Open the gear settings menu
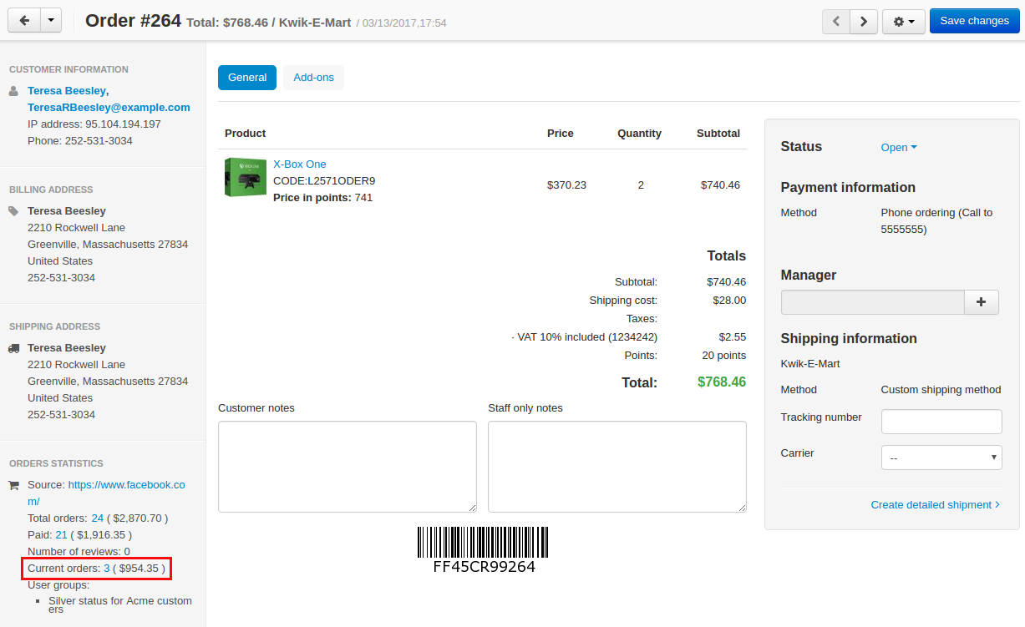1025x627 pixels. 903,21
